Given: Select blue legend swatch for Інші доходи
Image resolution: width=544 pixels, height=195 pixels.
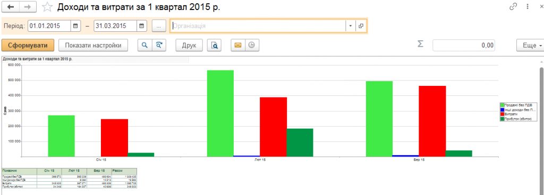Looking at the screenshot, I should pos(502,110).
